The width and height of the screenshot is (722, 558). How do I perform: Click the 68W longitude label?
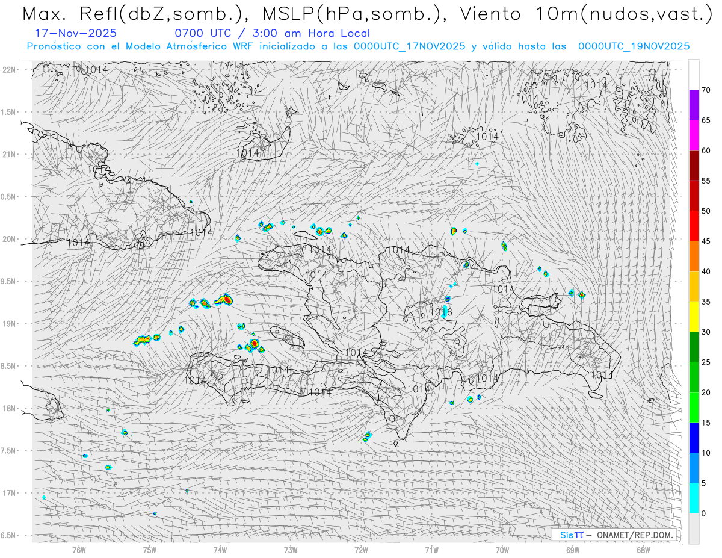(x=643, y=550)
